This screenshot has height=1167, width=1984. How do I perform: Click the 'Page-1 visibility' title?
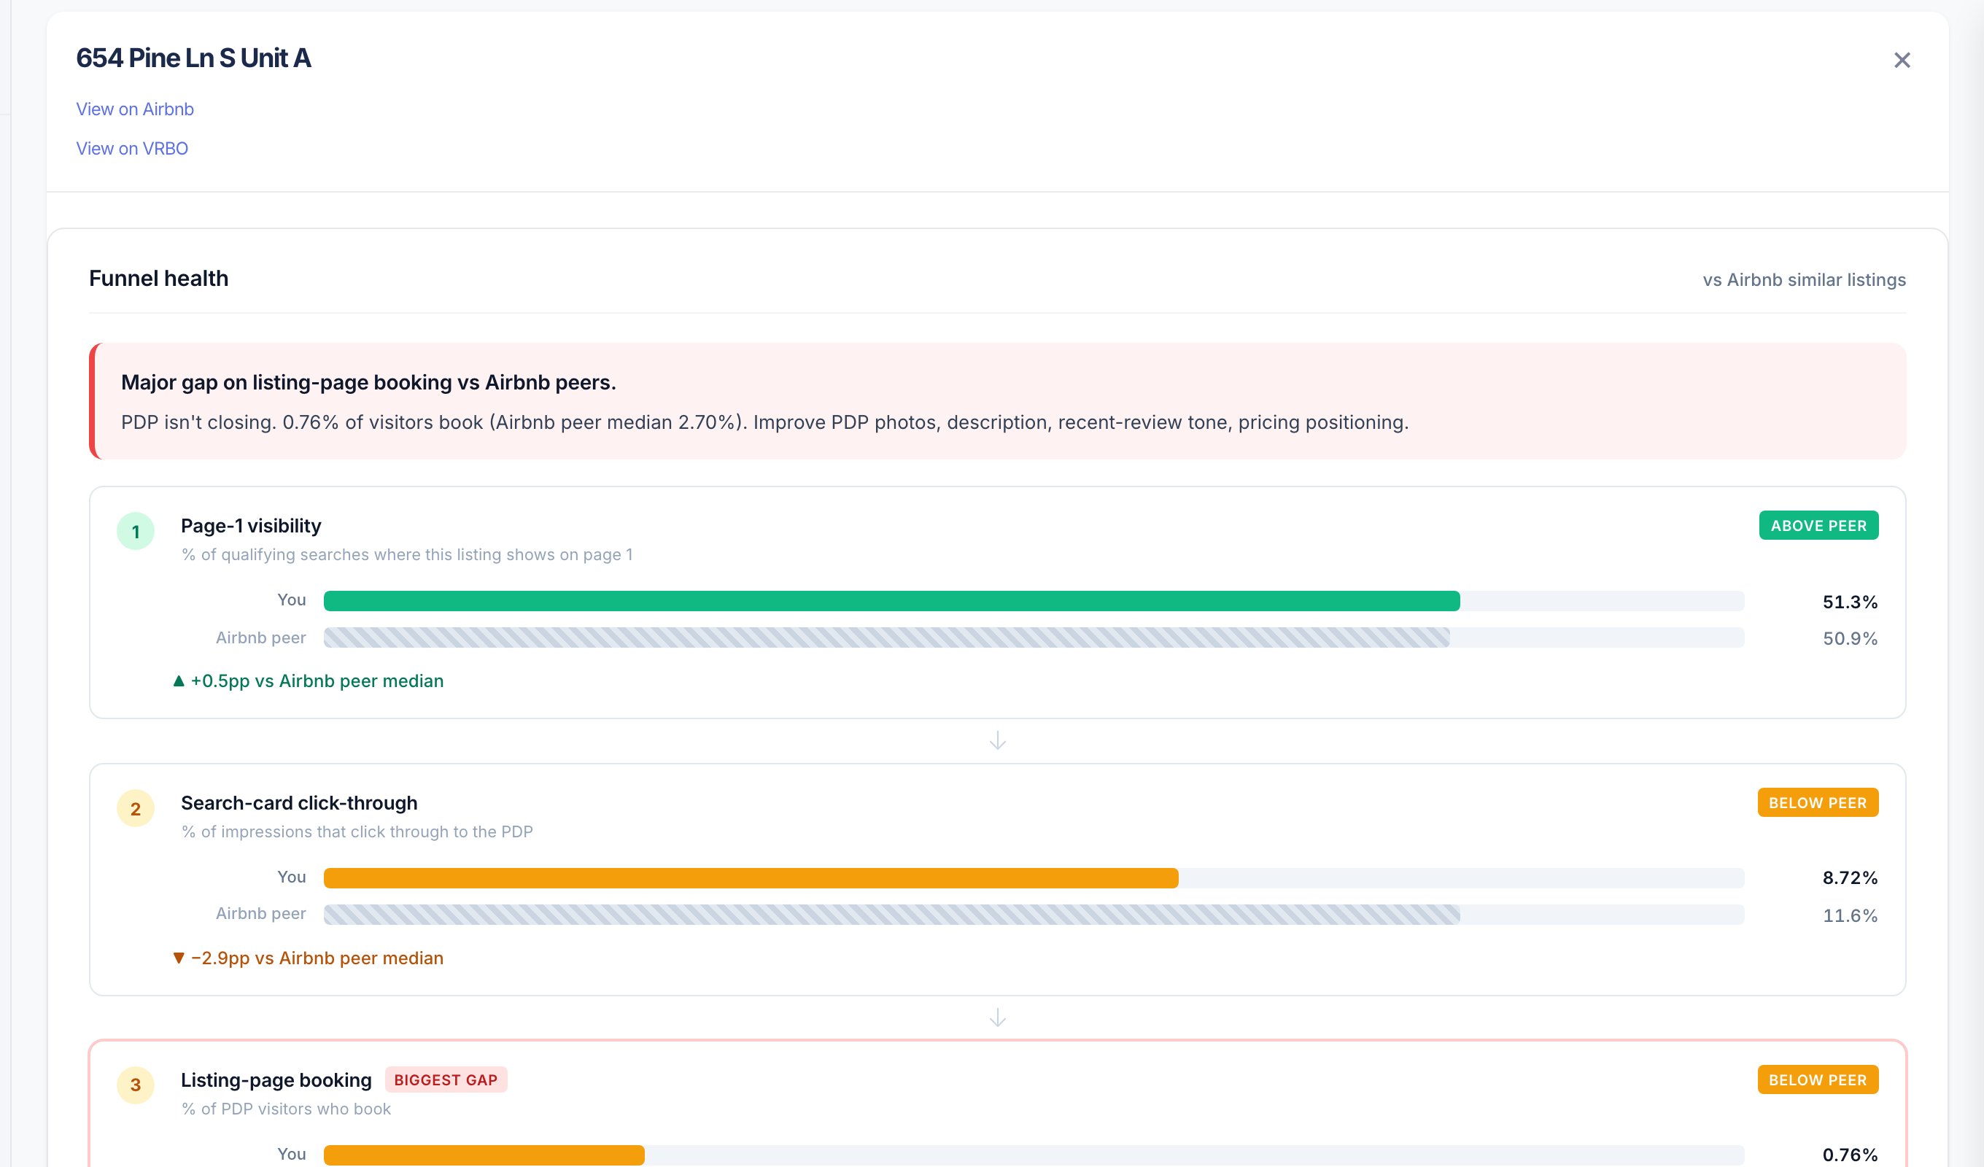tap(251, 526)
